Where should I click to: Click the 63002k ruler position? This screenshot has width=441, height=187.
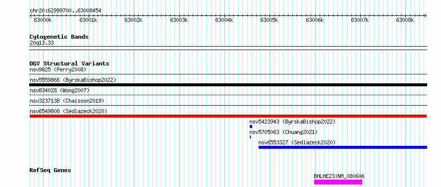click(134, 20)
